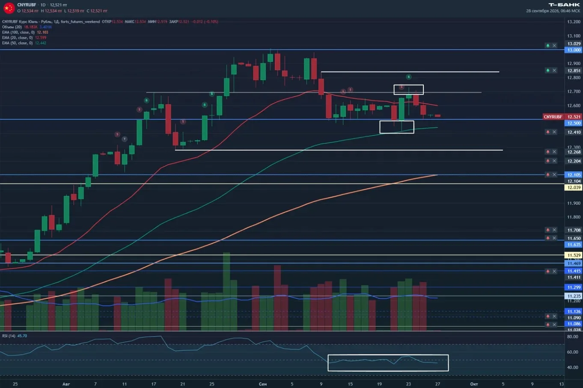Screen dimensions: 583x388
Task: Close the alert at 12.410
Action: [554, 132]
